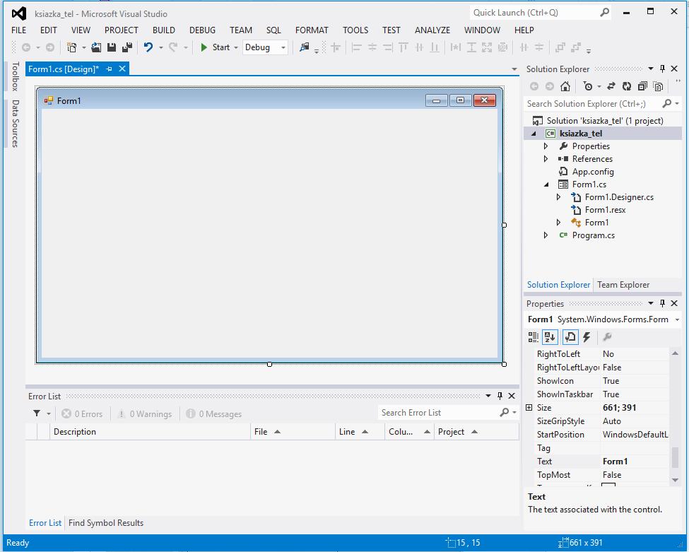Select Form1.resx in Solution Explorer
Viewport: 689px width, 552px height.
pyautogui.click(x=605, y=210)
